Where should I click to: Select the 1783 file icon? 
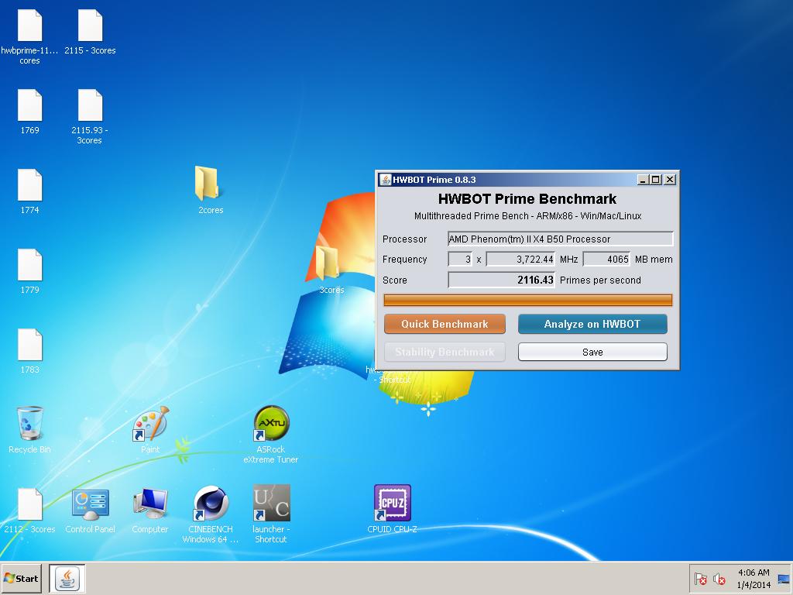click(30, 345)
